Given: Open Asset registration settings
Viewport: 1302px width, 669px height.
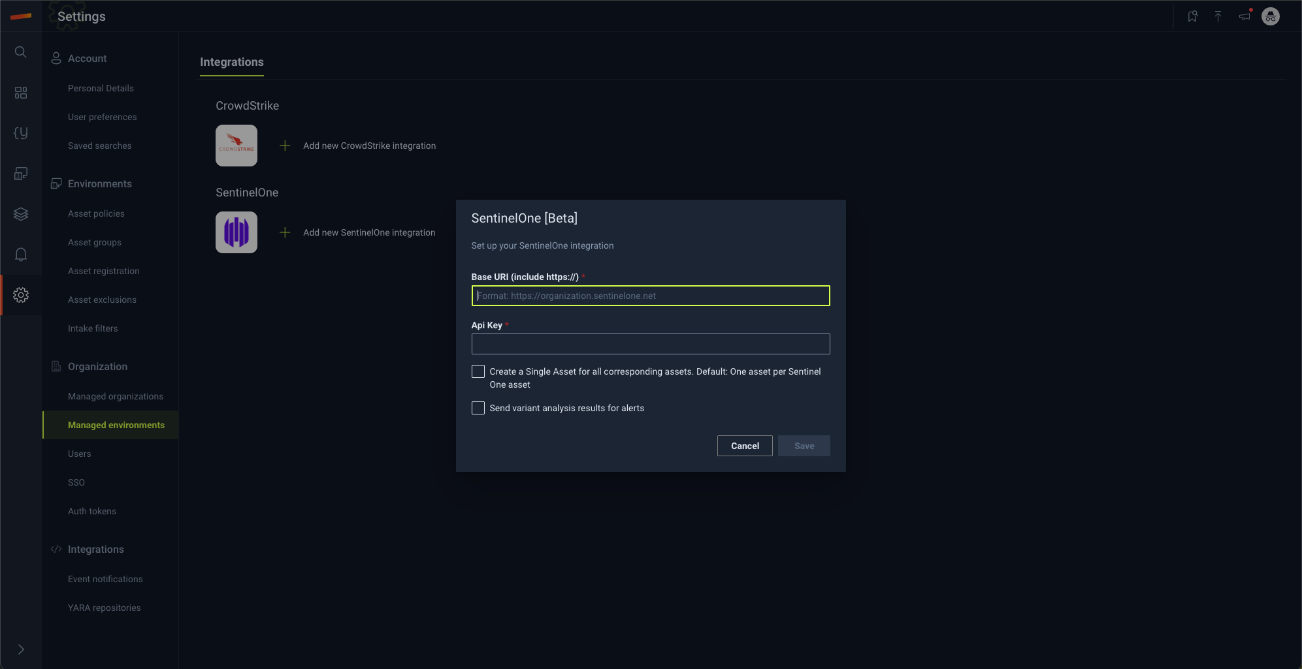Looking at the screenshot, I should (x=104, y=271).
